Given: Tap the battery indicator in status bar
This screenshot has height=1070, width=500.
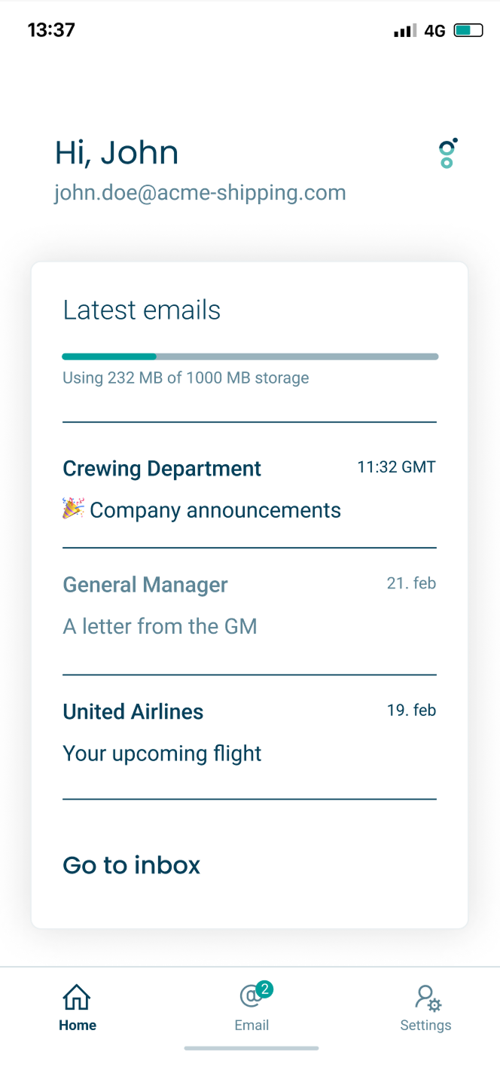Looking at the screenshot, I should [468, 31].
